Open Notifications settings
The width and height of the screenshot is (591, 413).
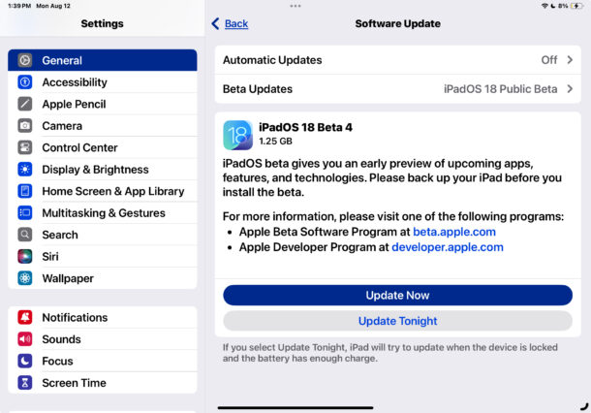(103, 317)
